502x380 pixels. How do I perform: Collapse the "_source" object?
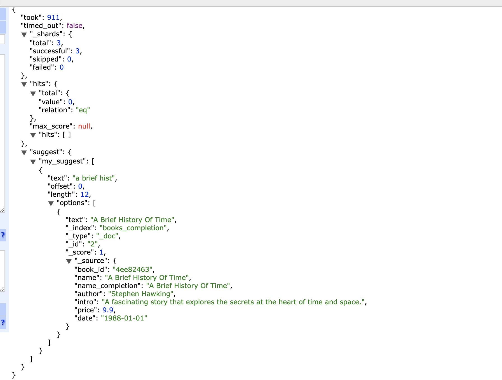[69, 261]
